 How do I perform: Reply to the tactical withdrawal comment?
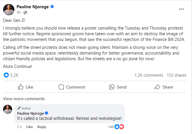pyautogui.click(x=42, y=127)
